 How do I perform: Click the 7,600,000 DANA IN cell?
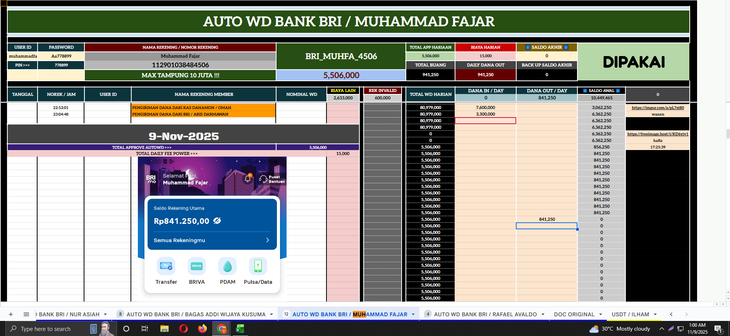pyautogui.click(x=485, y=107)
